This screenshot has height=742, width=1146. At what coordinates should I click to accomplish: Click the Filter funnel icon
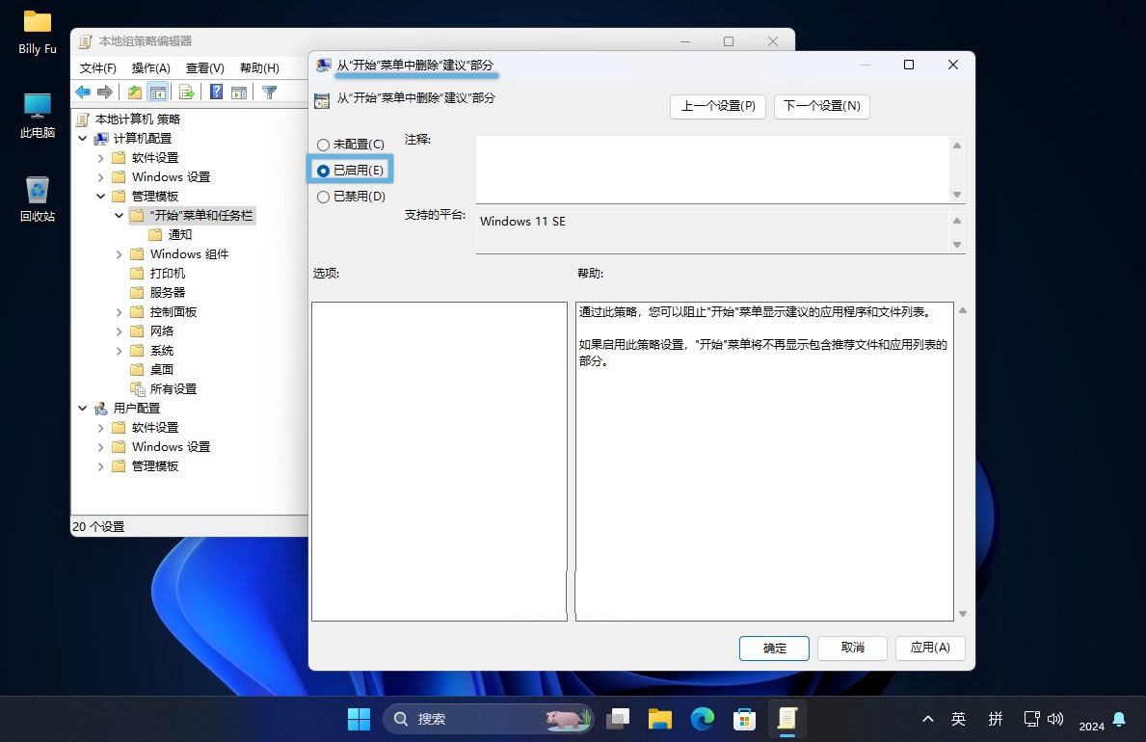click(270, 93)
